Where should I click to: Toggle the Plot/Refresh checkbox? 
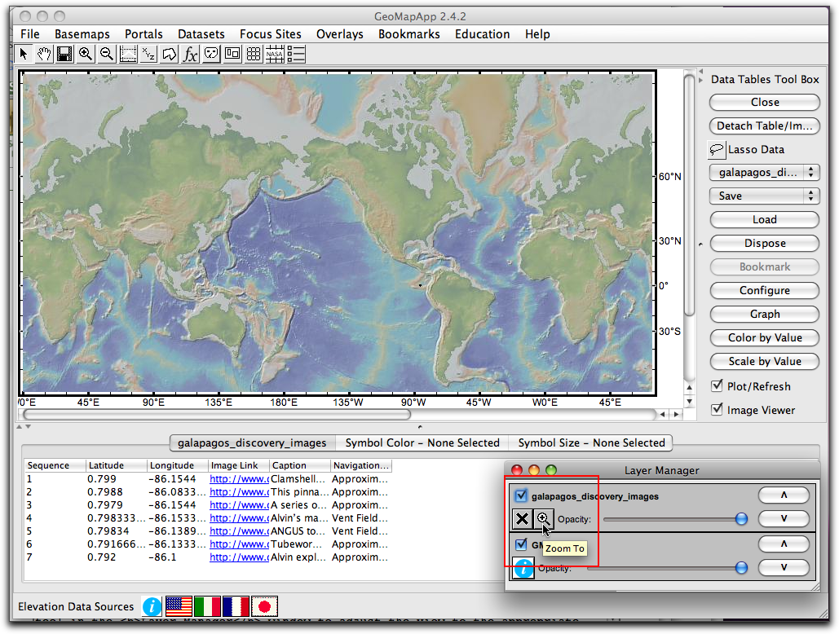(718, 386)
